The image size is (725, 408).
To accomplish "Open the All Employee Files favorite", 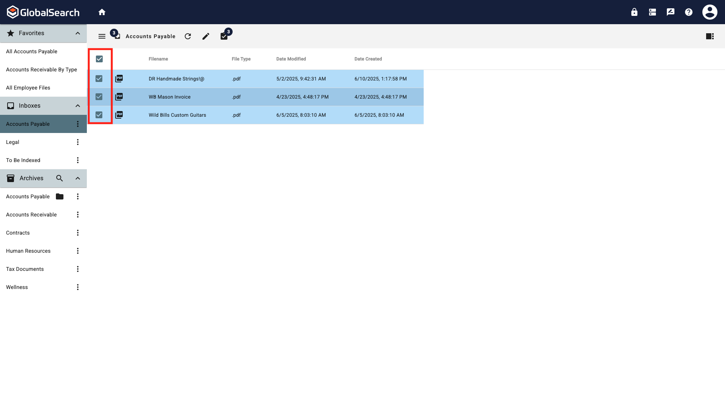I will 28,88.
